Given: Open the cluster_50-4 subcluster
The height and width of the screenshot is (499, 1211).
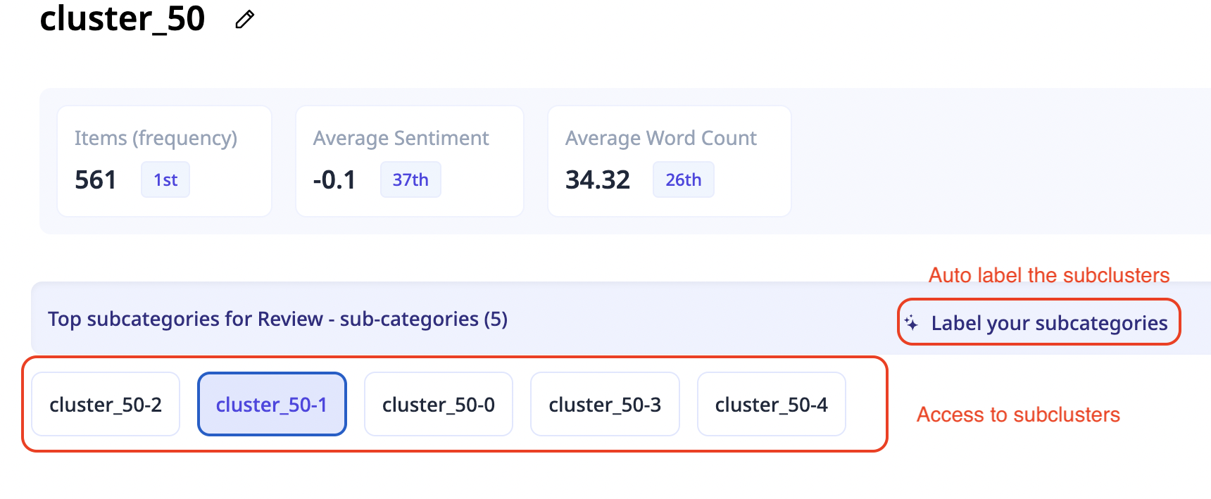Looking at the screenshot, I should click(x=771, y=405).
